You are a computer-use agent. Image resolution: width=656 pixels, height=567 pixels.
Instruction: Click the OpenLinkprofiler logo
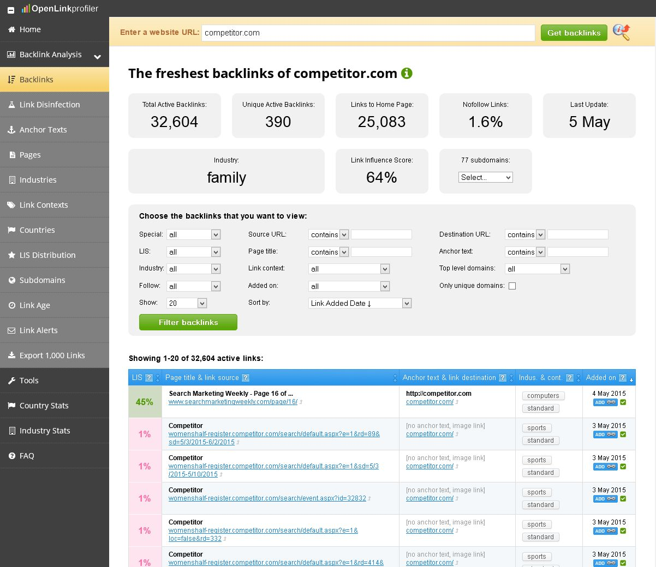point(60,9)
